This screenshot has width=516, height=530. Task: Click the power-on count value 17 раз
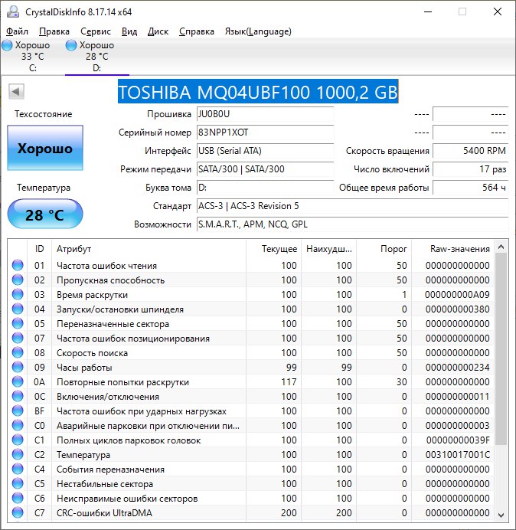470,169
